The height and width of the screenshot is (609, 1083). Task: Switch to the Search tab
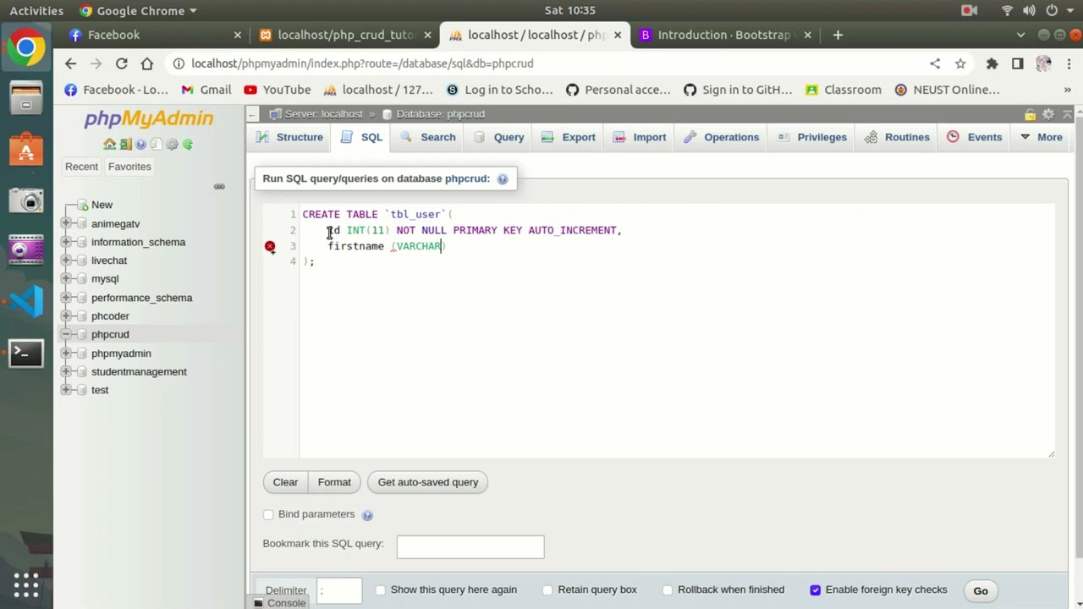428,137
